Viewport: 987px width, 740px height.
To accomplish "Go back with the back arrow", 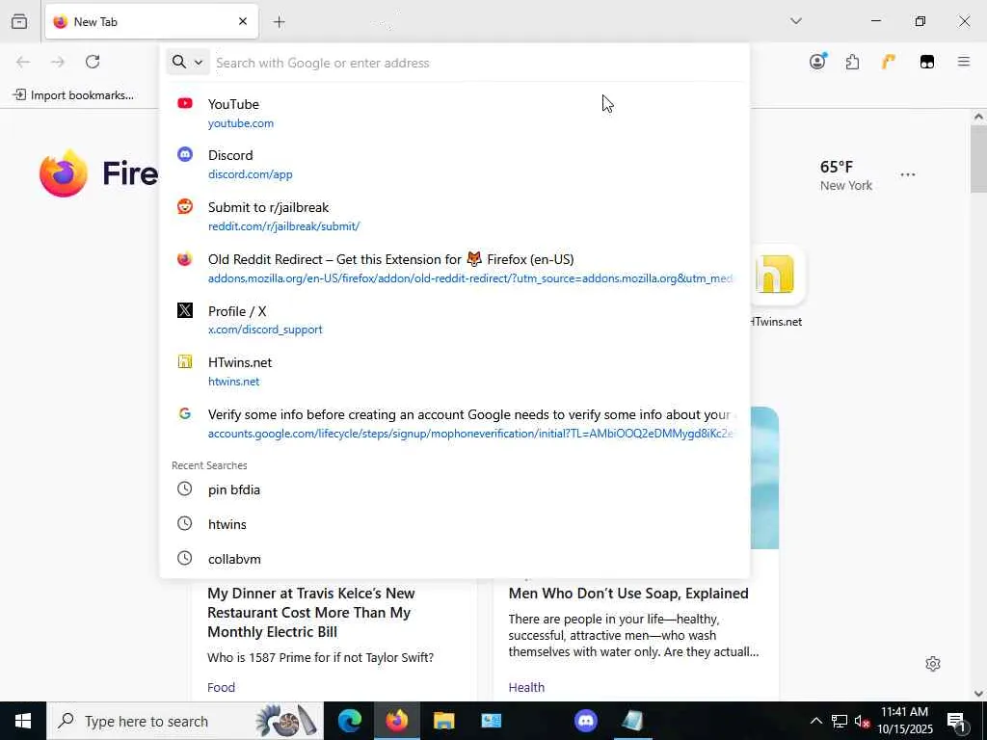I will [x=23, y=62].
